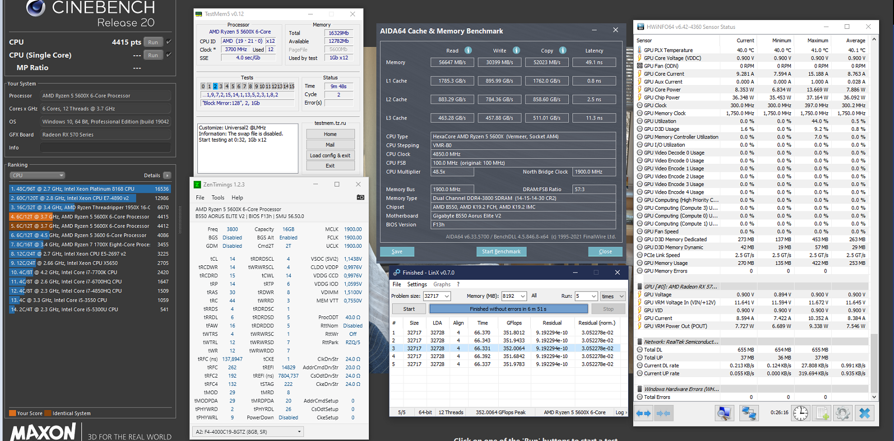
Task: Run the Cinebench CPU multi-core test
Action: (153, 42)
